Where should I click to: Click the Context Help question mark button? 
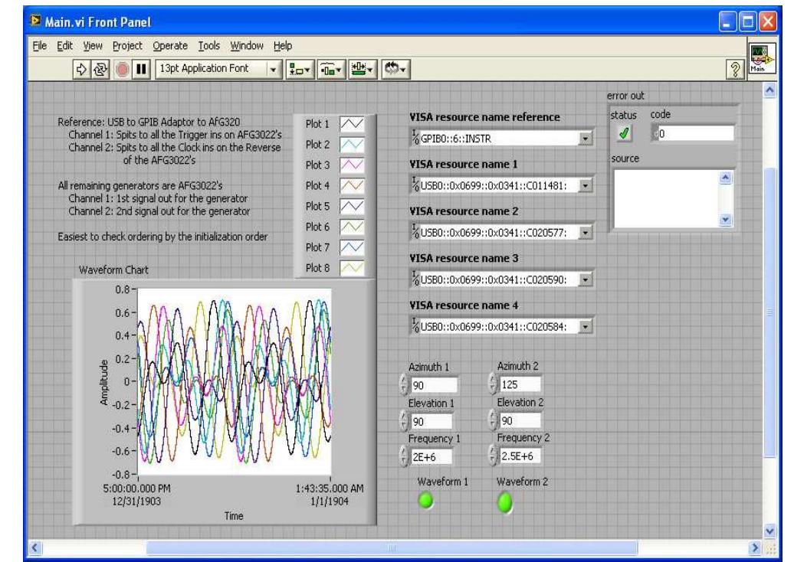click(x=735, y=69)
